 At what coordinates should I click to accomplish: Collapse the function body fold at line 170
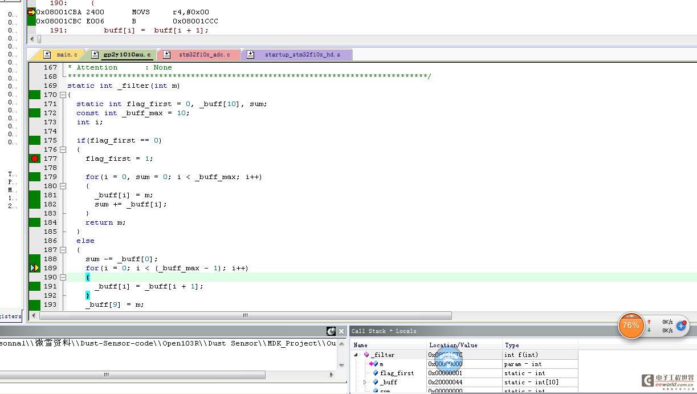[63, 95]
